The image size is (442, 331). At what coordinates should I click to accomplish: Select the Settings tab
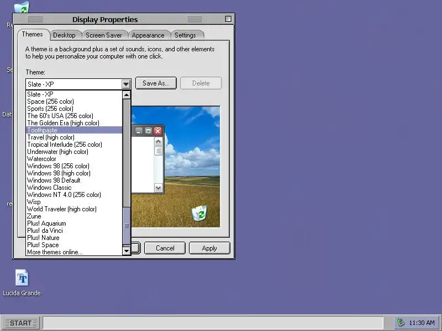[185, 35]
